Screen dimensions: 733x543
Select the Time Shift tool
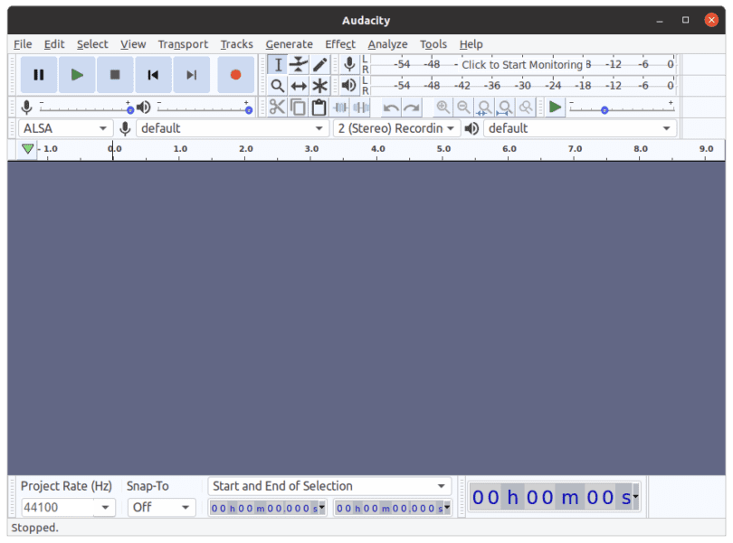click(299, 86)
